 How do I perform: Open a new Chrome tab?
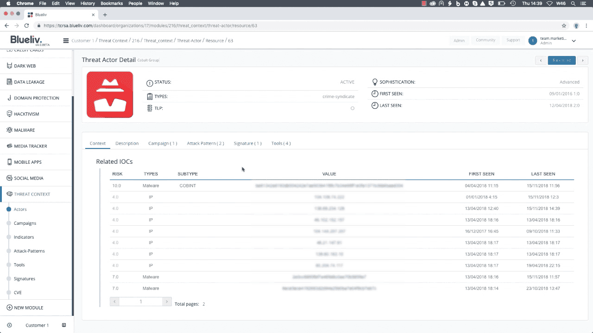pyautogui.click(x=105, y=14)
